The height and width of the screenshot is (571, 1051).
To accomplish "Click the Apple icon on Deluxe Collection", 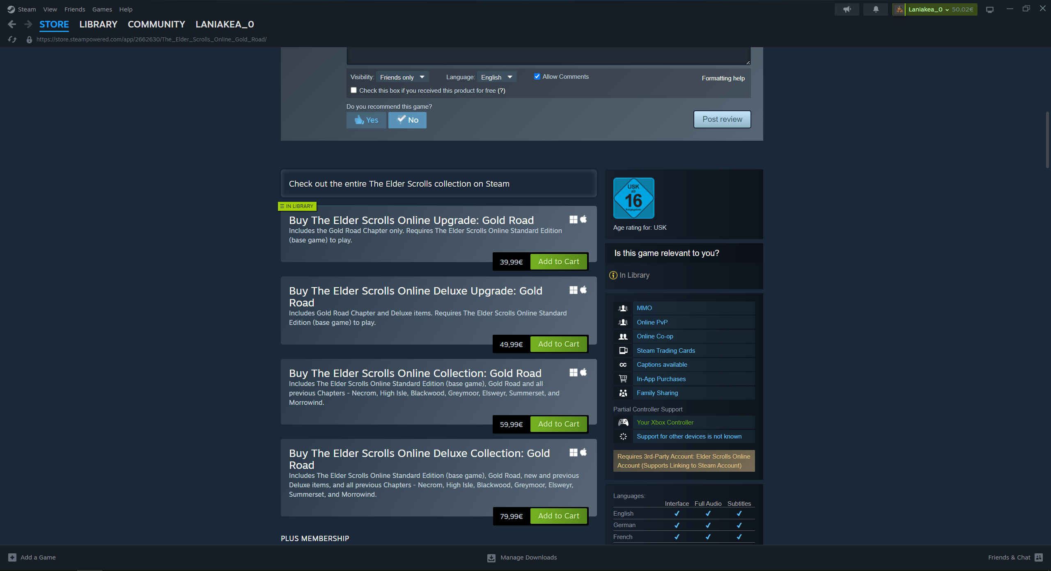I will 583,452.
